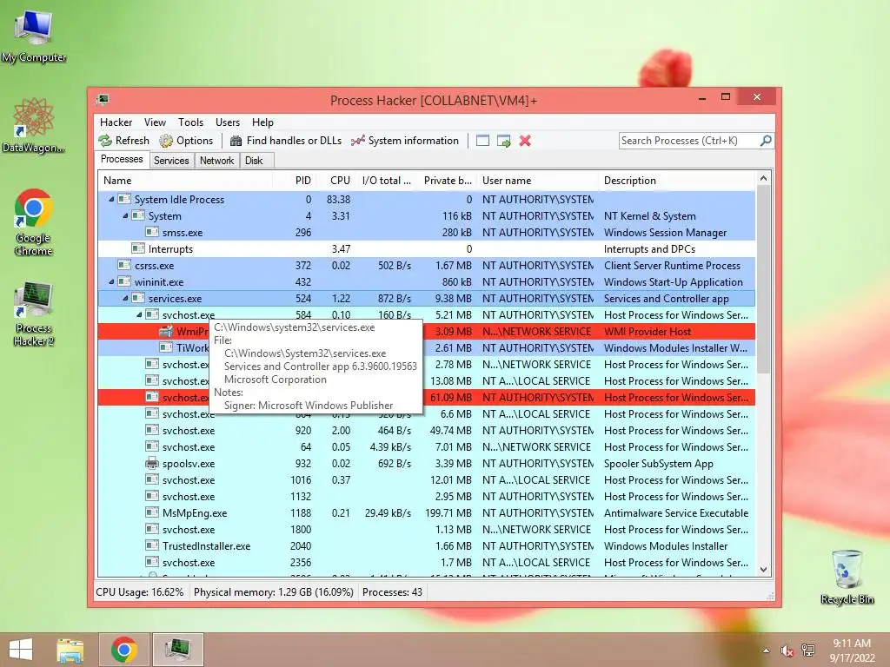Image resolution: width=890 pixels, height=667 pixels.
Task: Open the Help menu
Action: 262,122
